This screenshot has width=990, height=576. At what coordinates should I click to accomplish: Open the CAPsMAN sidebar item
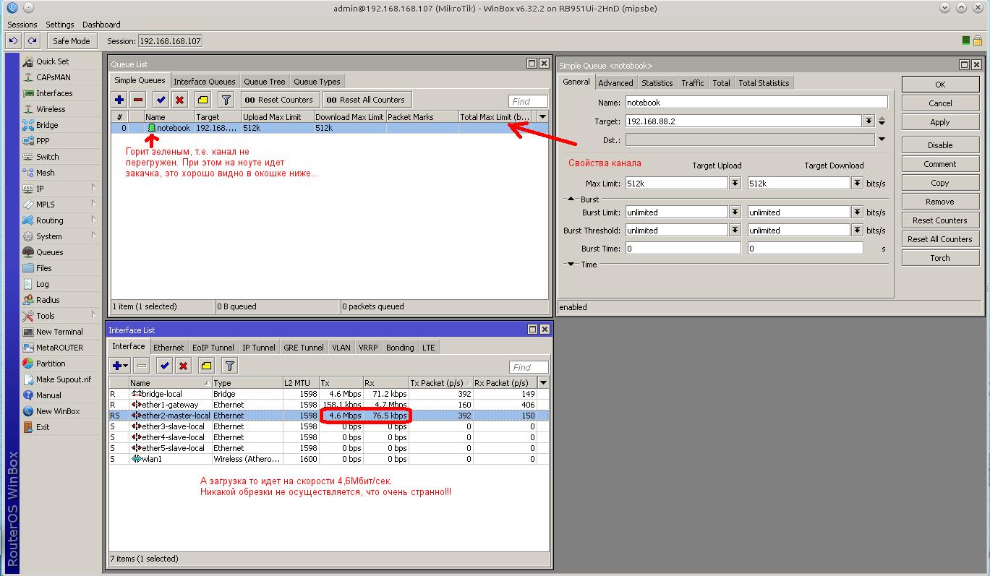pyautogui.click(x=54, y=77)
